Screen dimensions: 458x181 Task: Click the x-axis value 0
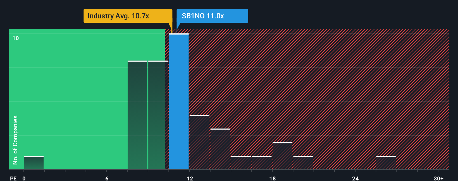point(24,178)
